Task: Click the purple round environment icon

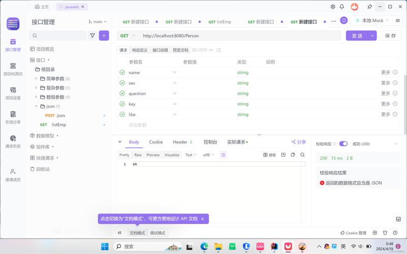Action: tap(344, 20)
